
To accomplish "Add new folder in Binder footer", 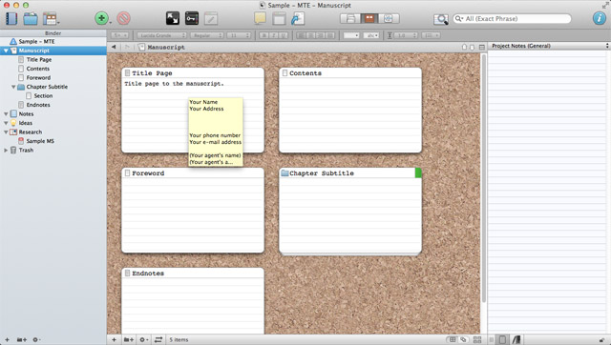I will click(x=22, y=339).
